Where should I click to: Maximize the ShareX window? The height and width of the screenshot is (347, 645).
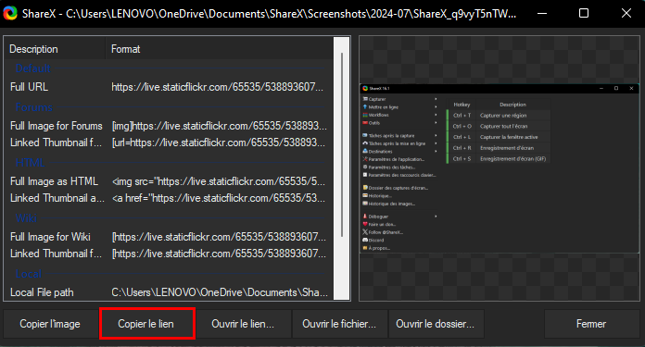[584, 13]
